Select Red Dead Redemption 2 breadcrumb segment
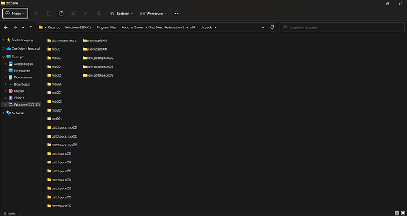 click(x=167, y=27)
